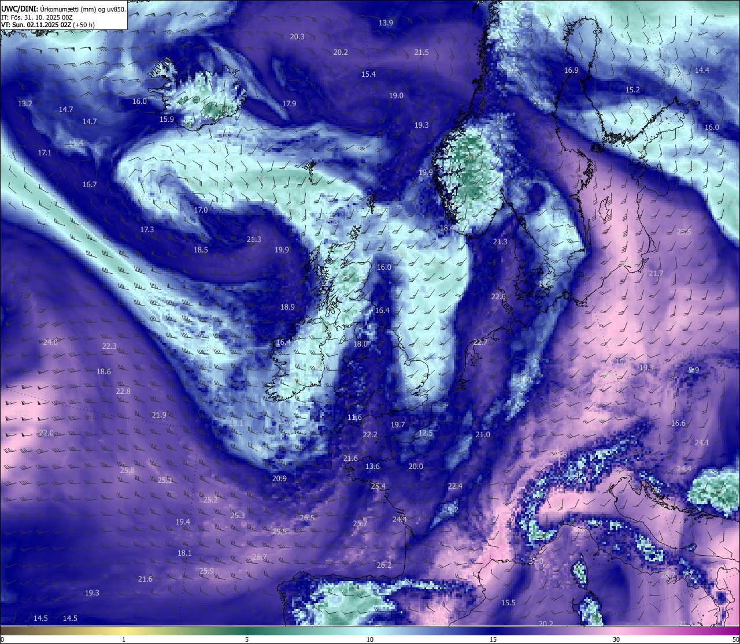Screen dimensions: 740x644
Task: Click the map value '18.6'
Action: pyautogui.click(x=103, y=371)
